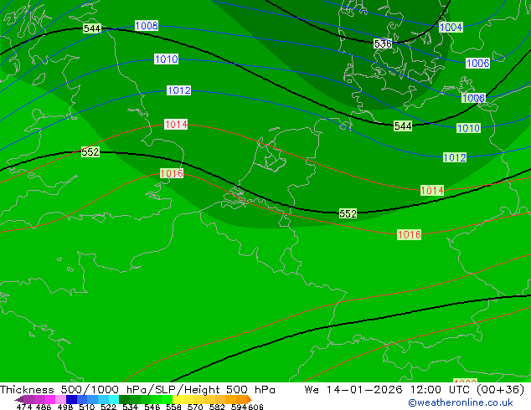Pick the dark purple legend swatch above 474

click(28, 399)
